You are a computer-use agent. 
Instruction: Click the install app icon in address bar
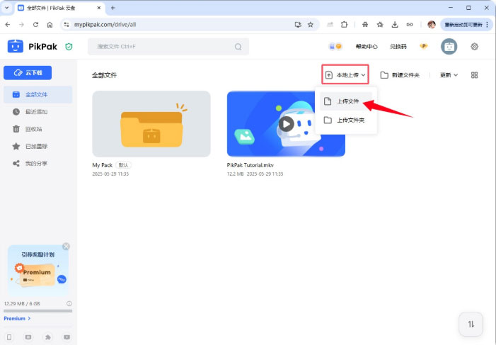click(x=298, y=24)
